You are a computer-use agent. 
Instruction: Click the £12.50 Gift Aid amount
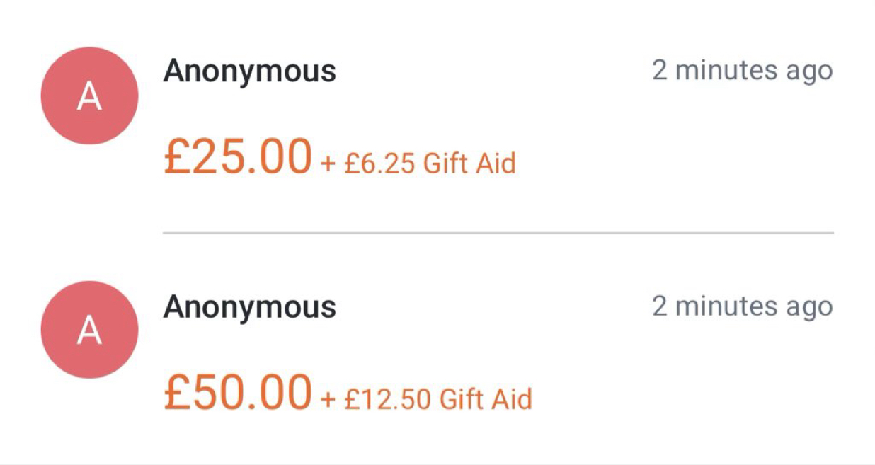[388, 399]
